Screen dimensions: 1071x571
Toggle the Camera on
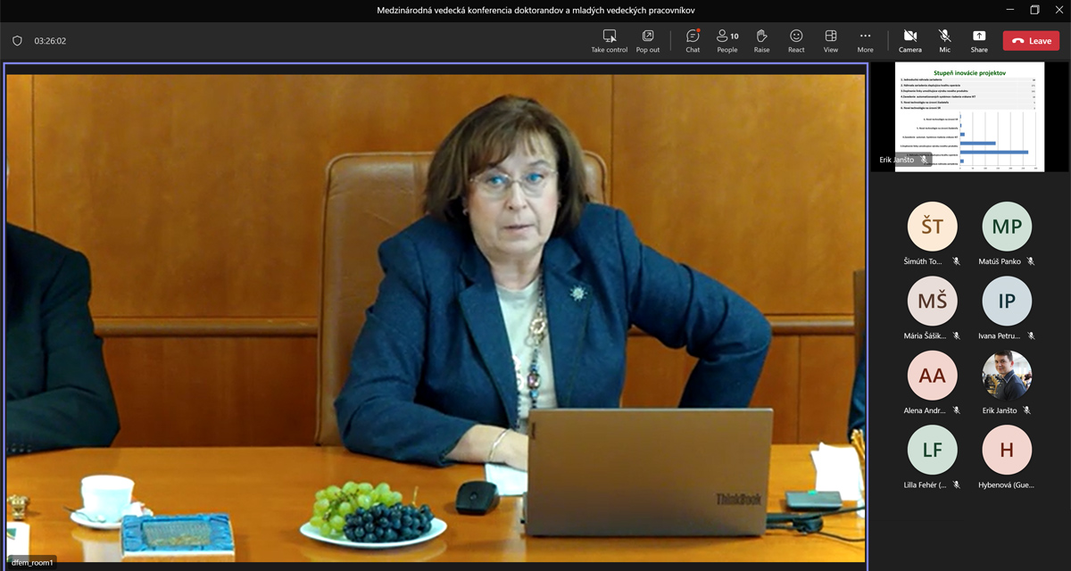tap(909, 41)
